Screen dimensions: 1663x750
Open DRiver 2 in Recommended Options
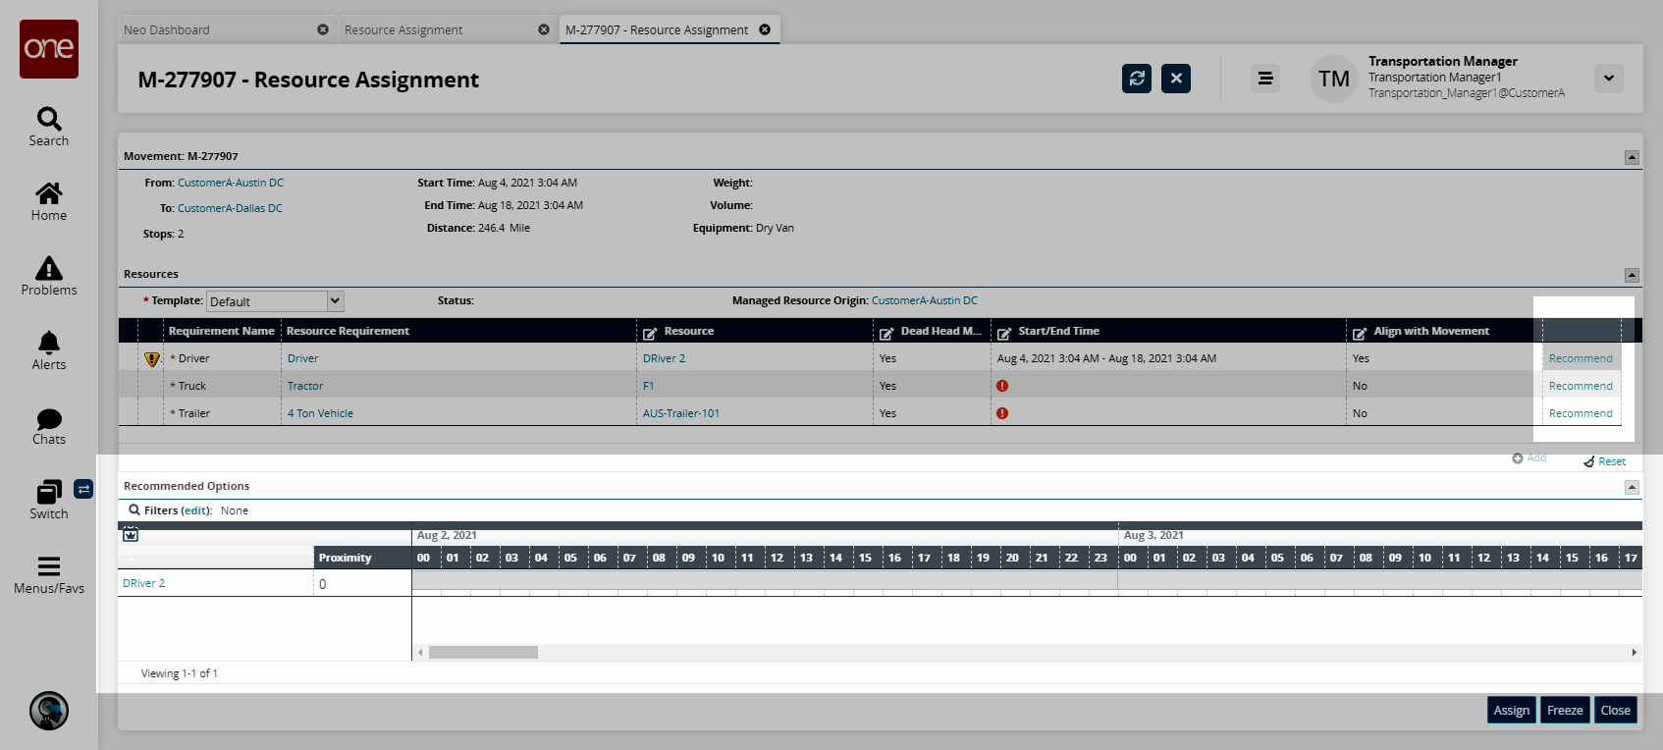coord(144,583)
